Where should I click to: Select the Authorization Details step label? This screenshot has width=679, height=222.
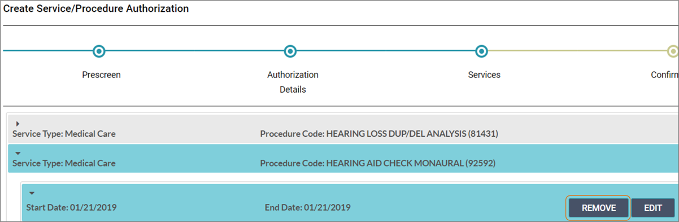point(293,82)
